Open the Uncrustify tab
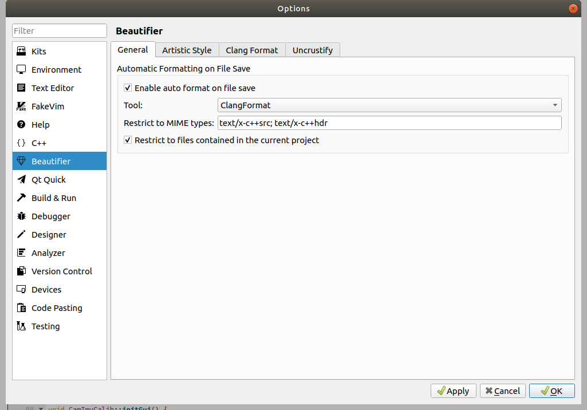This screenshot has width=587, height=410. point(313,50)
